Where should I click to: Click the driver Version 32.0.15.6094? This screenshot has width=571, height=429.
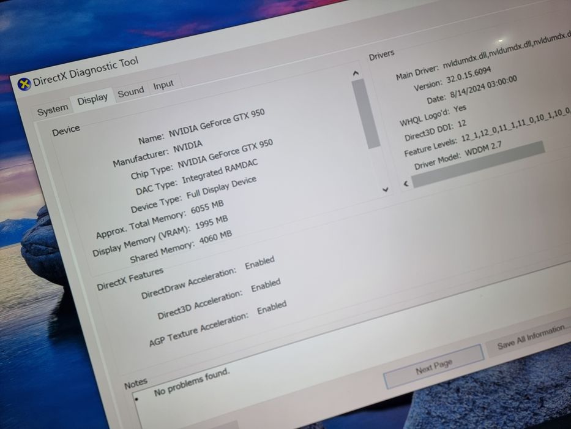point(469,75)
